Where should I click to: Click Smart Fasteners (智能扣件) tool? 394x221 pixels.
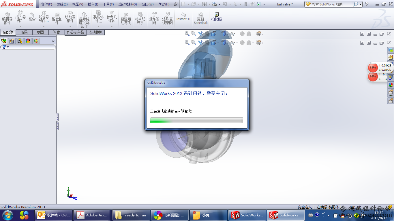[x=57, y=18]
